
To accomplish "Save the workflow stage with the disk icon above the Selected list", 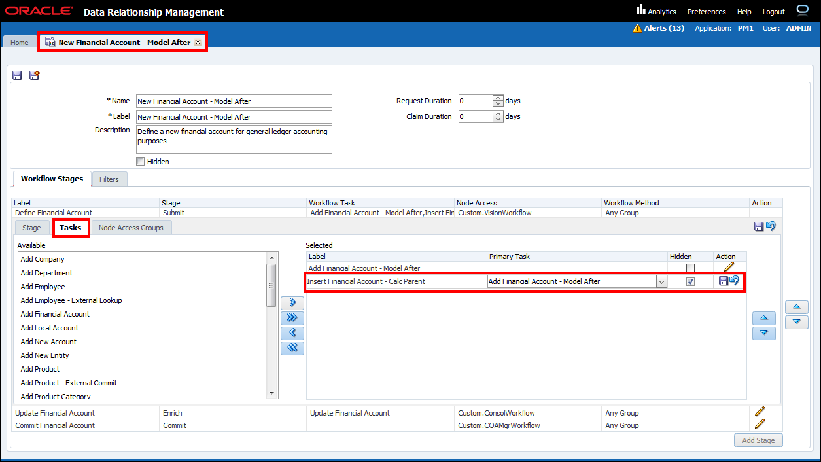I will tap(759, 226).
